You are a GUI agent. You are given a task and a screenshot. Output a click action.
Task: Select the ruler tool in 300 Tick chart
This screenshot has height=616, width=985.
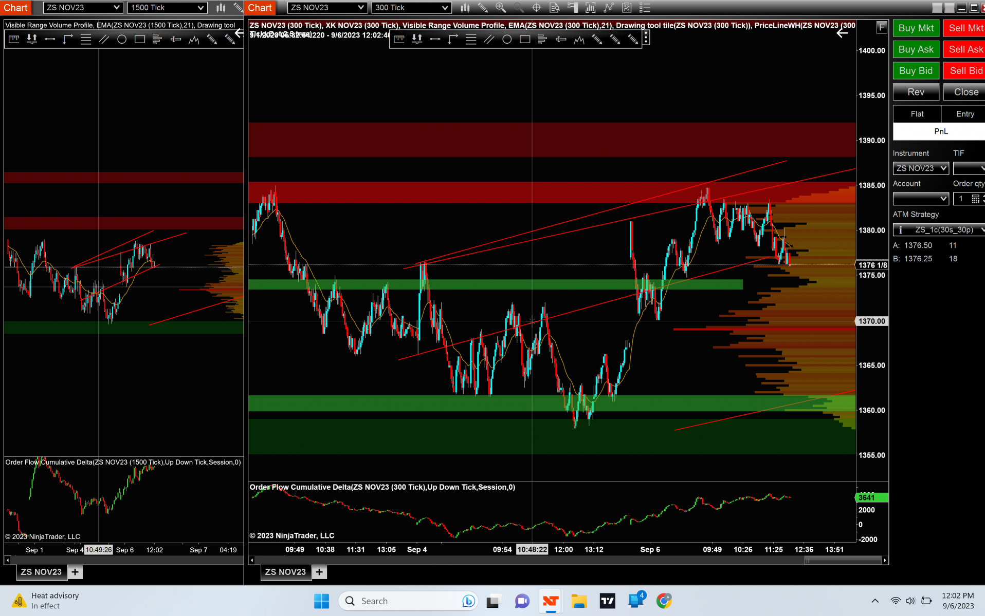(x=399, y=39)
